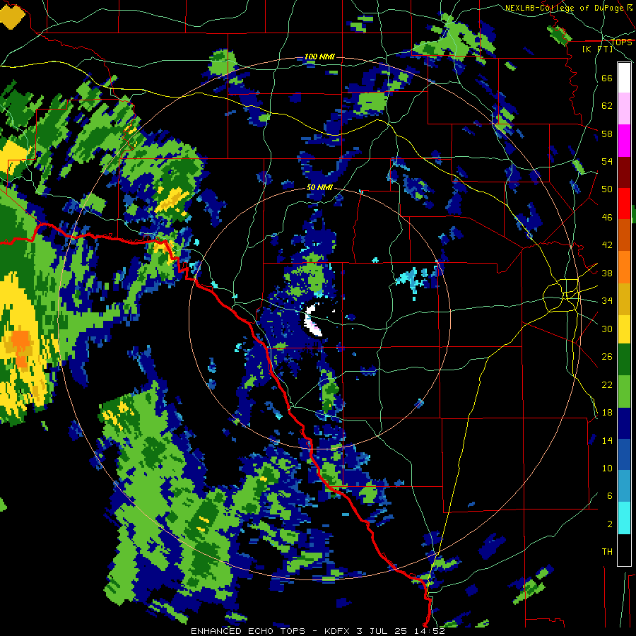Click the legend value 22
Screen dimensions: 636x636
tap(607, 384)
